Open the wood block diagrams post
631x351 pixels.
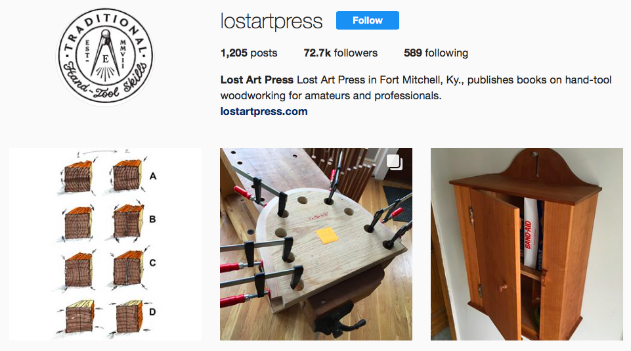point(106,245)
